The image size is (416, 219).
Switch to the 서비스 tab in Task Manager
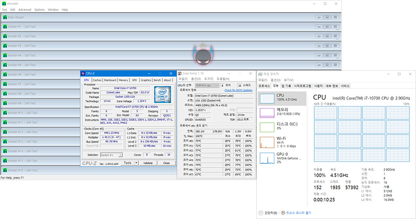(x=345, y=86)
